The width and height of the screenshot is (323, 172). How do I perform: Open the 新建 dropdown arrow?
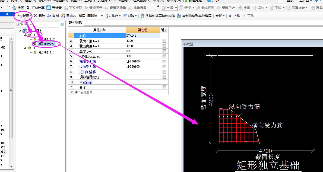[x=31, y=16]
